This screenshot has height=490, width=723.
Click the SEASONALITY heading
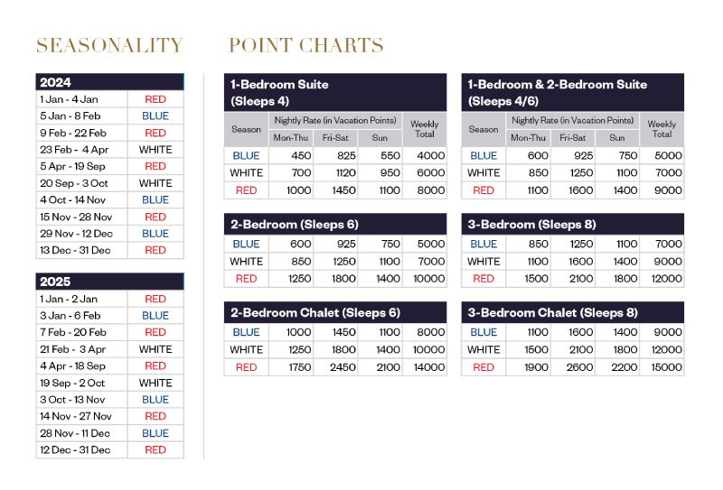click(109, 45)
